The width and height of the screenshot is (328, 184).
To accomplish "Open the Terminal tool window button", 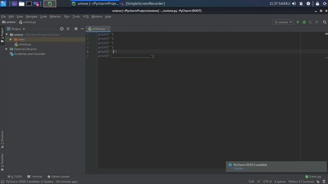I will 35,177.
